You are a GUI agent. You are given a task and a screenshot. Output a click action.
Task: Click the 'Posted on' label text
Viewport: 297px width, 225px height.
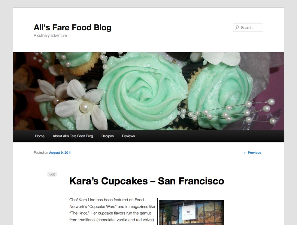pos(41,153)
